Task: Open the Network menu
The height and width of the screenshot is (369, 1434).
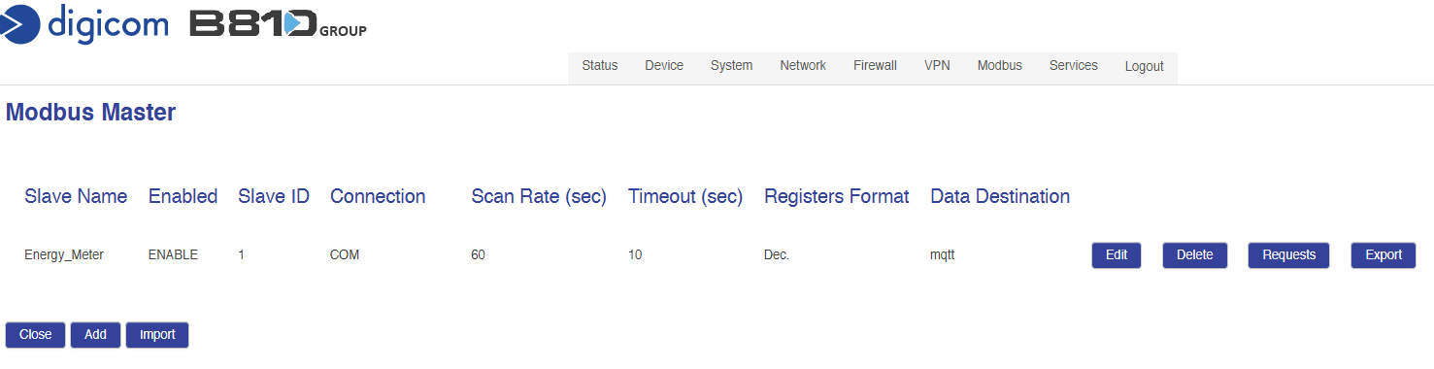Action: point(803,66)
